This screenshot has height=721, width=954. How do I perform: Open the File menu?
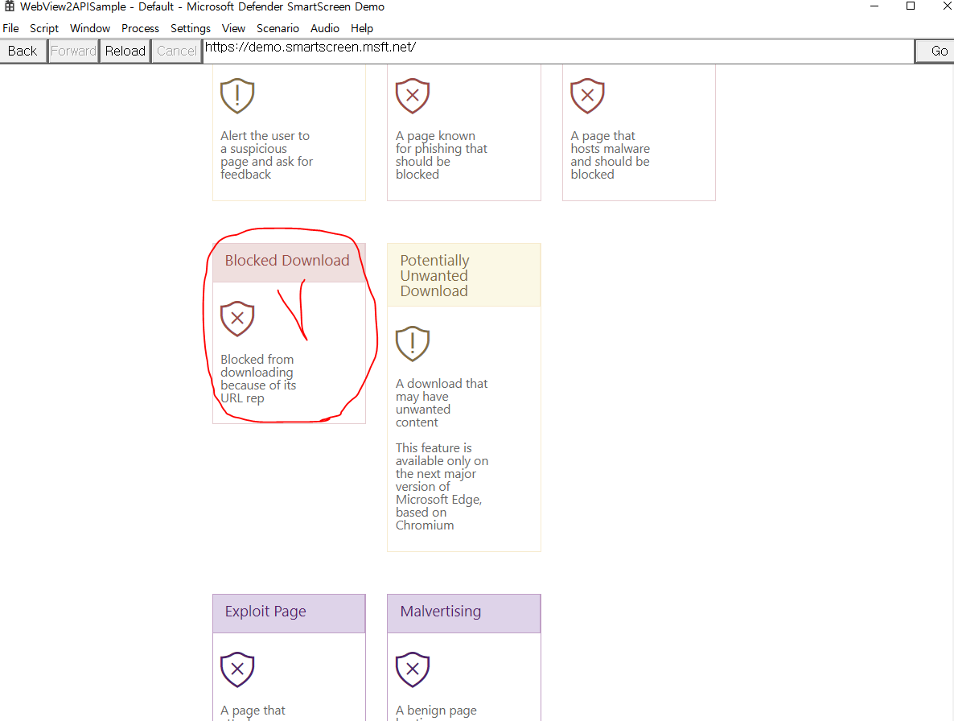pos(10,28)
